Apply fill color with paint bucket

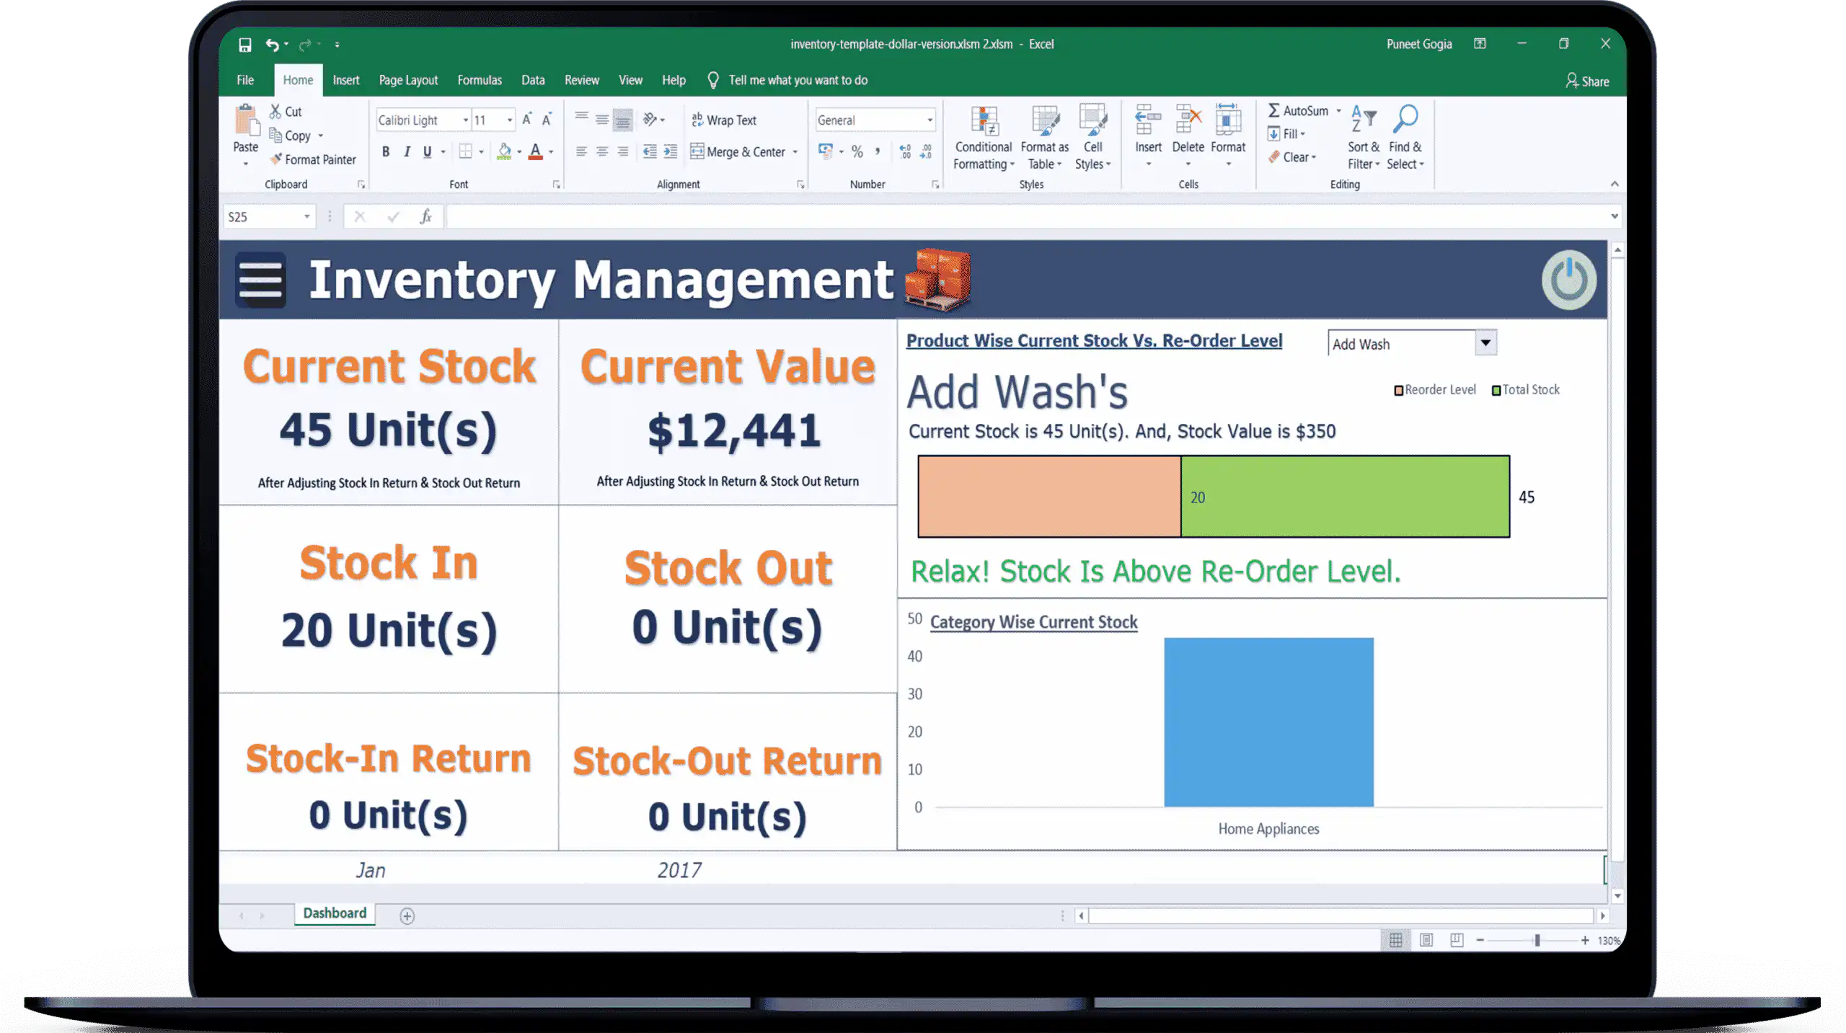click(504, 151)
